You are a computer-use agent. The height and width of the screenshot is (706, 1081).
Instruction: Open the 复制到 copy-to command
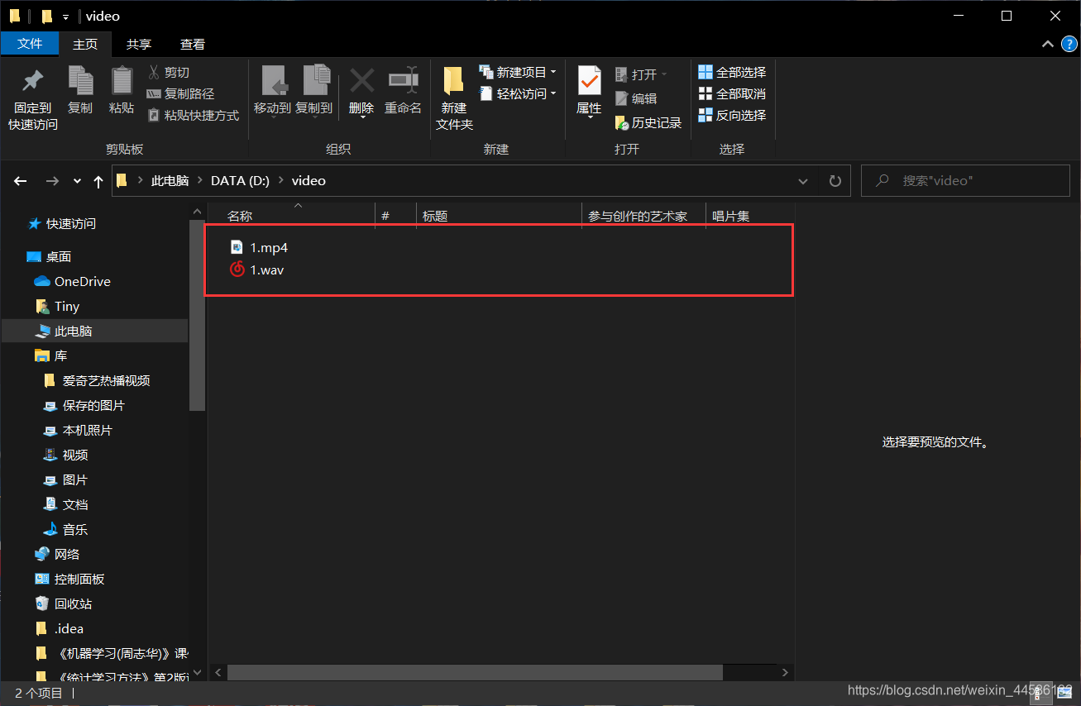click(x=314, y=91)
